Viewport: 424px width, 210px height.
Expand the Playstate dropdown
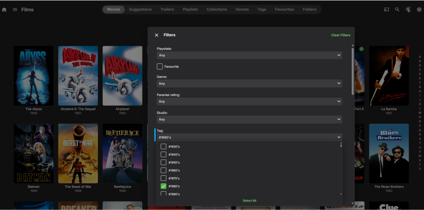249,55
